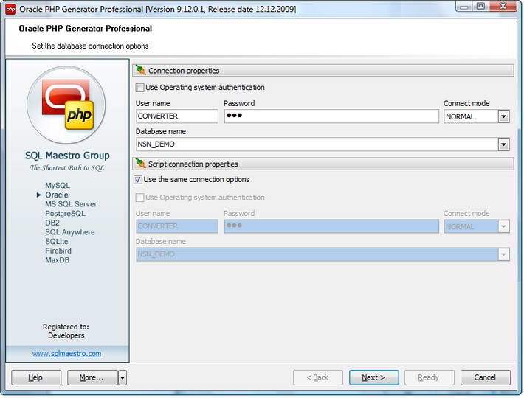This screenshot has width=524, height=398.
Task: Uncheck Use the same connection options
Action: tap(138, 180)
